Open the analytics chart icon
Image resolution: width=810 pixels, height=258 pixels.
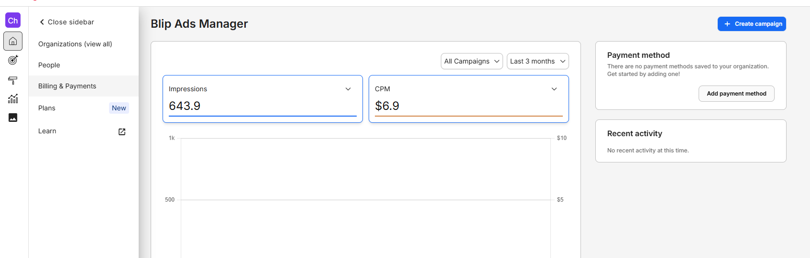click(x=13, y=98)
